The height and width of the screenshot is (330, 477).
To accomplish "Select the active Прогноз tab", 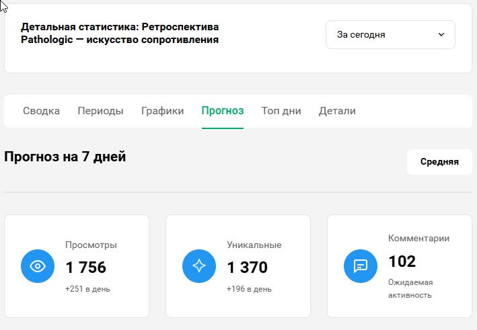I will (223, 111).
